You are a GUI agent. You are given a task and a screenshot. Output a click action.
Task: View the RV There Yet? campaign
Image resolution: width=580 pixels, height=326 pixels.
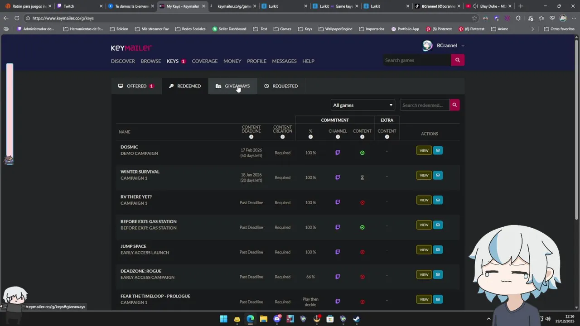(x=424, y=200)
